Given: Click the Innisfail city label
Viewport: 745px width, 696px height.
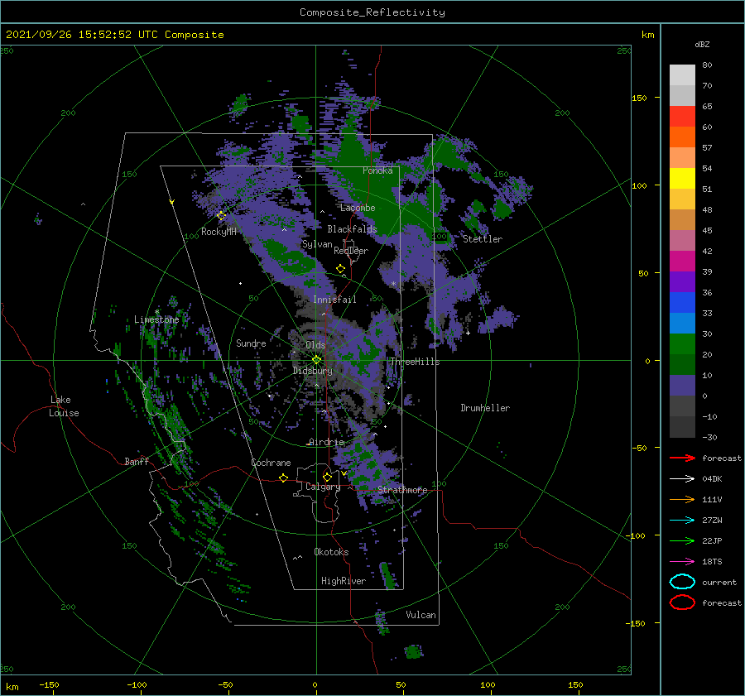Looking at the screenshot, I should coord(334,300).
